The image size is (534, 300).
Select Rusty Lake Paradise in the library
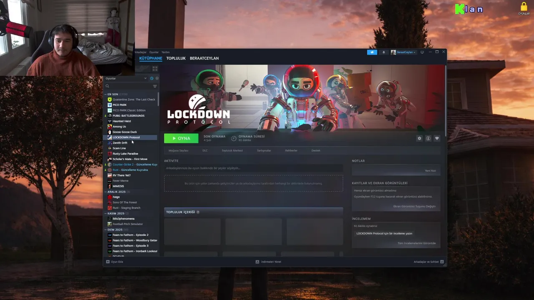click(x=125, y=154)
